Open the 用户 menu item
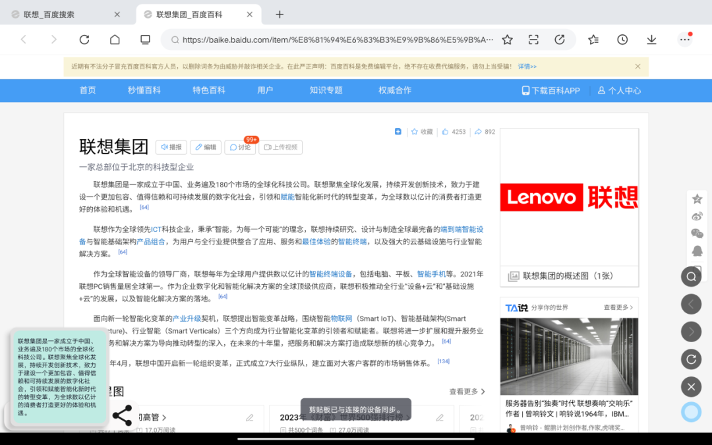The height and width of the screenshot is (445, 712). tap(265, 90)
